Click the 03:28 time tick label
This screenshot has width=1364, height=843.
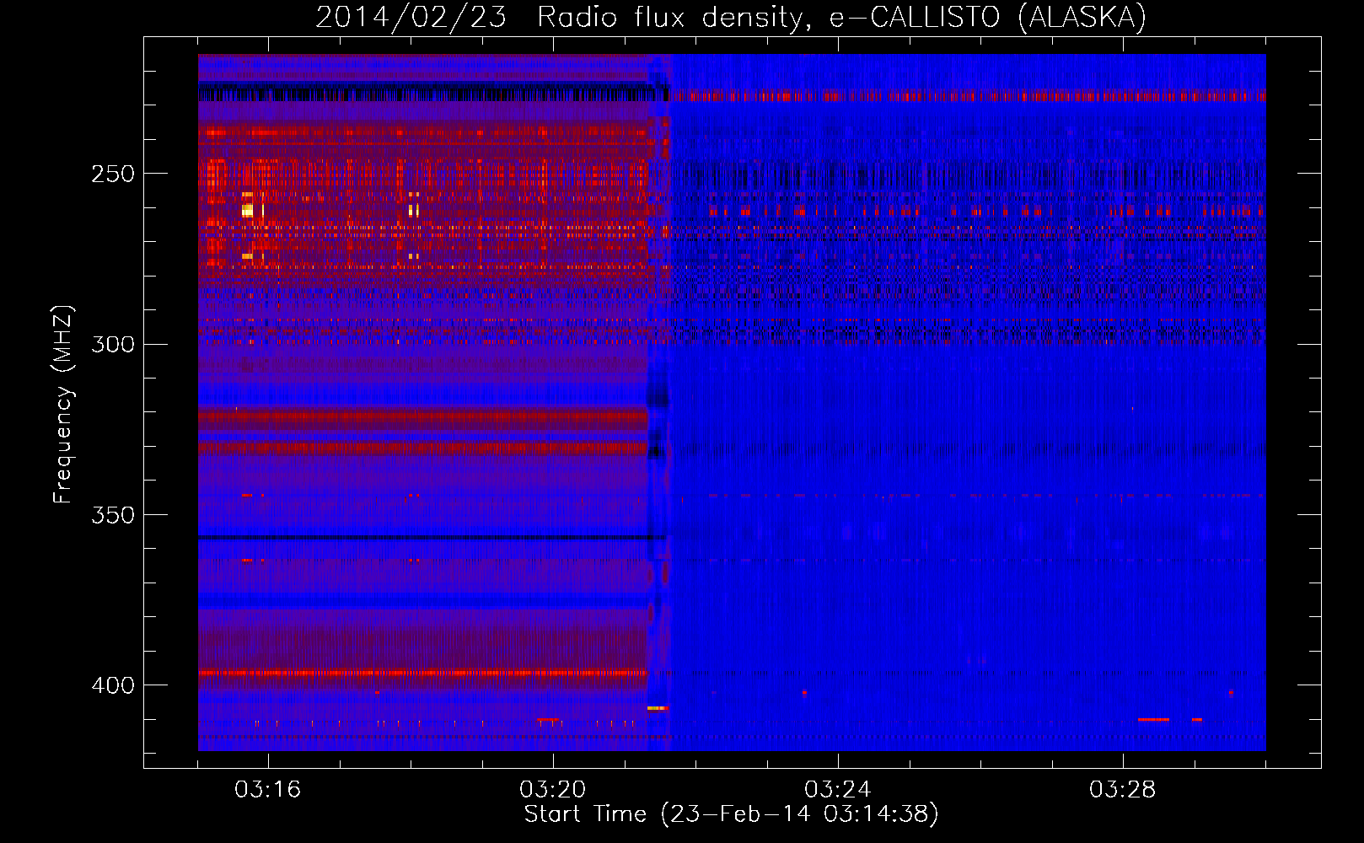point(1122,789)
